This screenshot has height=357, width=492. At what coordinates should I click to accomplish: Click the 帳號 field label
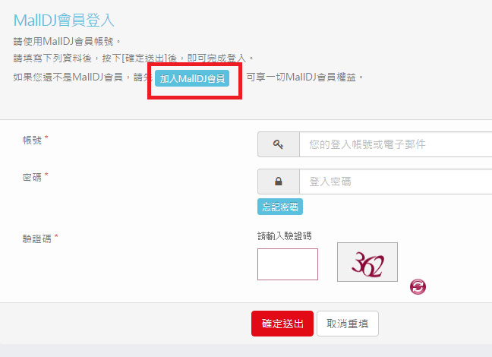click(x=32, y=140)
